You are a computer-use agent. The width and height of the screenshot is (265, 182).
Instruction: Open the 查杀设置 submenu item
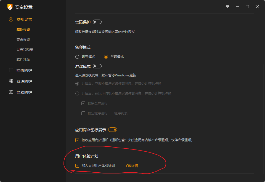pyautogui.click(x=23, y=40)
